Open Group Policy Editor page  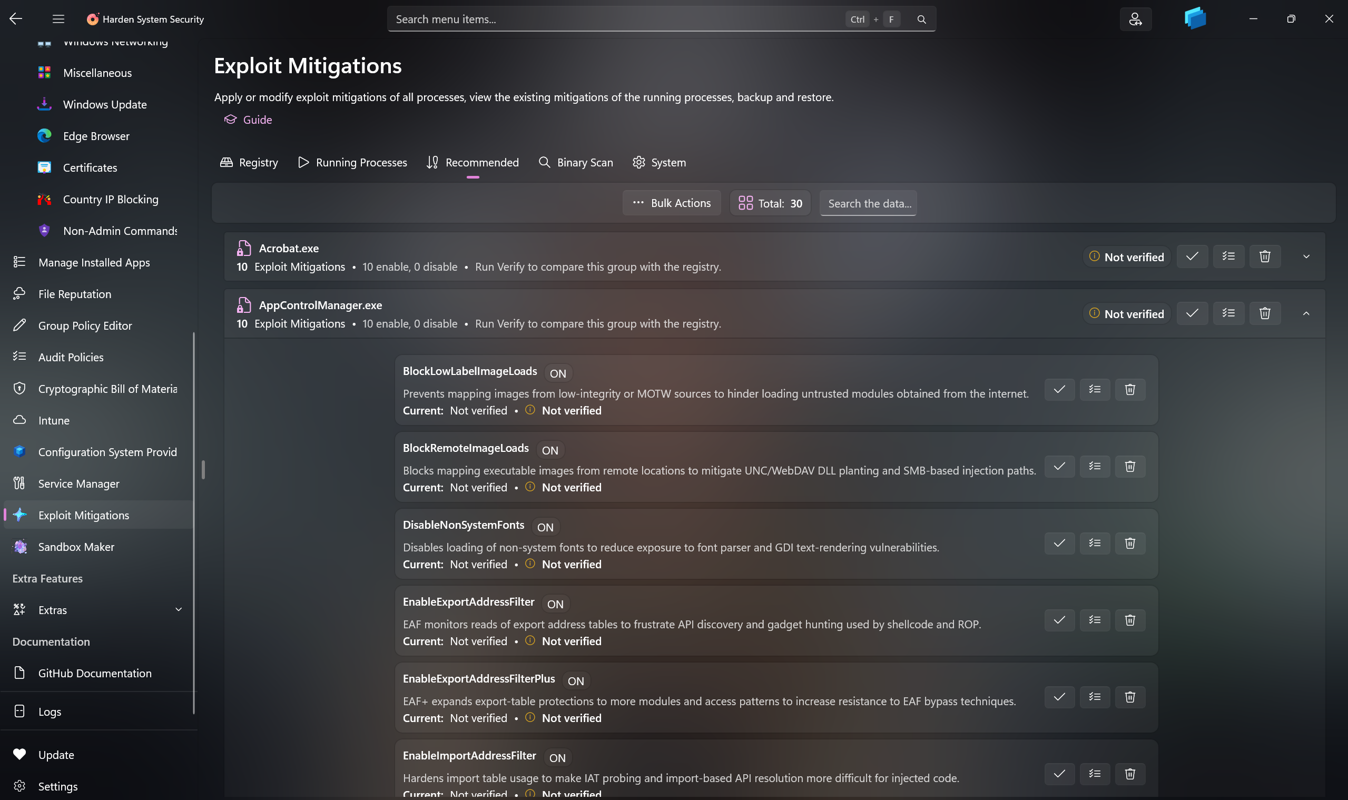(x=98, y=325)
